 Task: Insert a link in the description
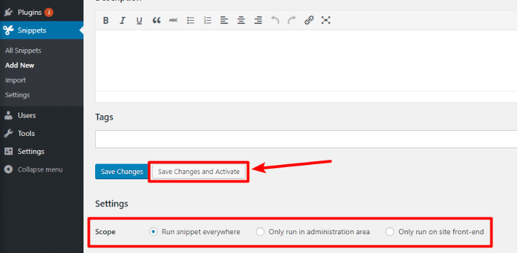(x=309, y=21)
